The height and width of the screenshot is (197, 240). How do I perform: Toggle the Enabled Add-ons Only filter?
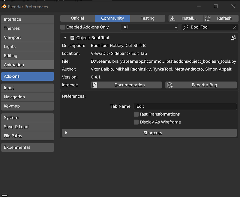pos(62,27)
